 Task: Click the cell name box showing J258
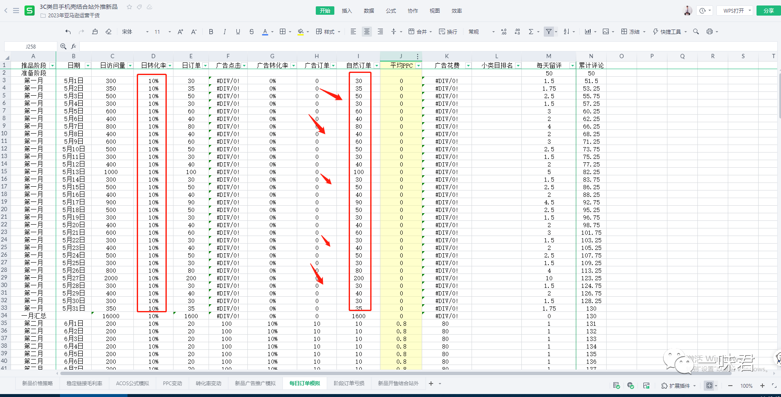point(30,46)
